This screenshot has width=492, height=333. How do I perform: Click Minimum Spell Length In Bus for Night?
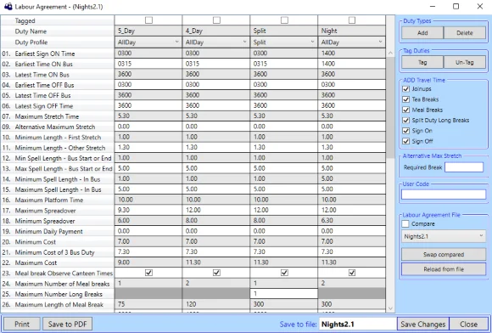click(352, 178)
